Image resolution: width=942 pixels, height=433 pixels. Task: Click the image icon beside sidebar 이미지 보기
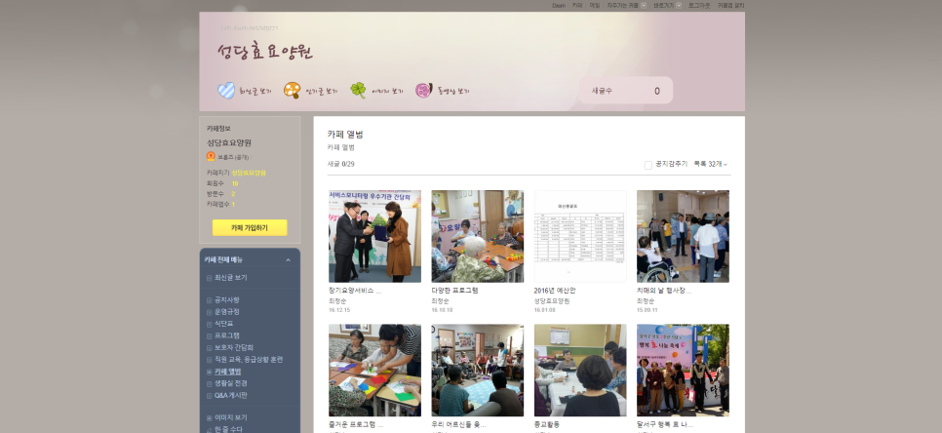(x=209, y=418)
